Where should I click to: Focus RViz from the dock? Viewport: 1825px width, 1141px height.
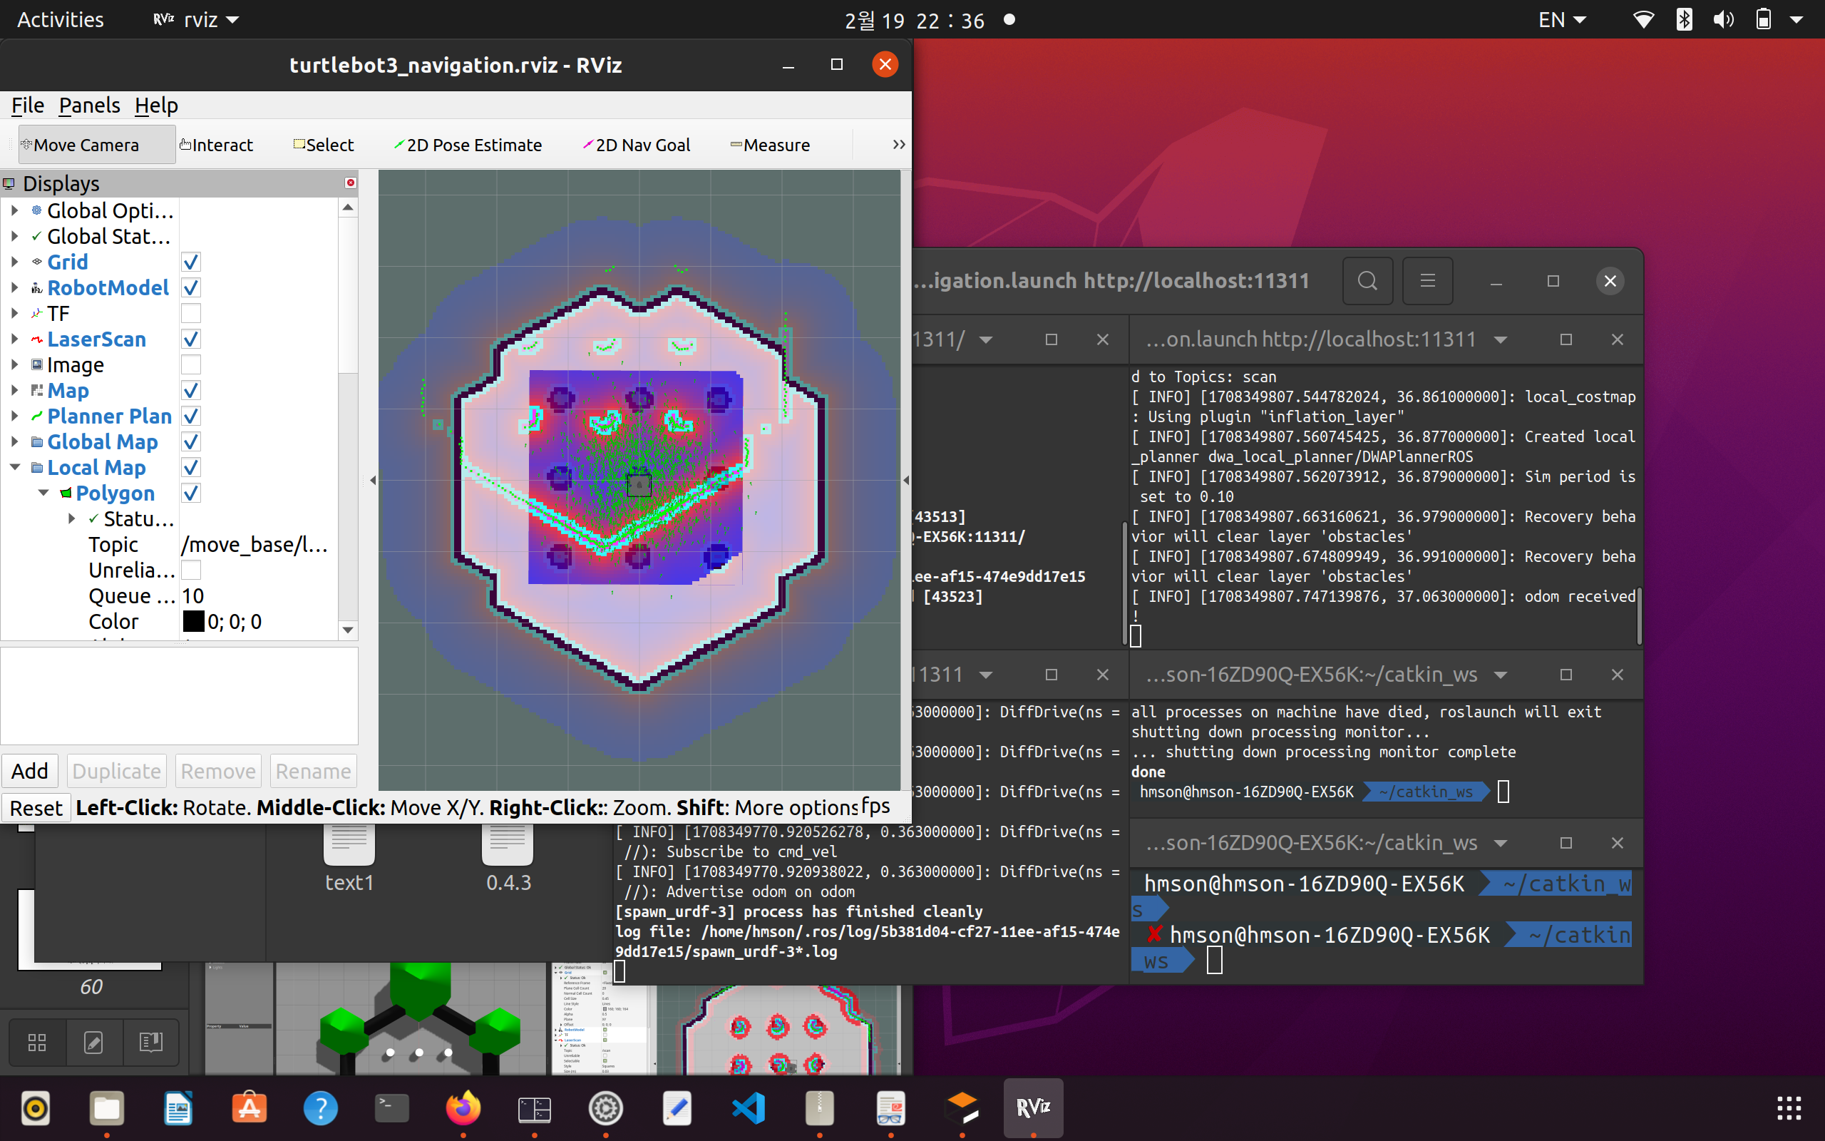click(1033, 1107)
